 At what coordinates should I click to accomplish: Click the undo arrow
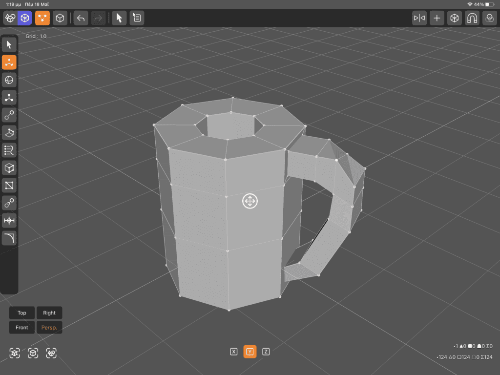[x=81, y=18]
